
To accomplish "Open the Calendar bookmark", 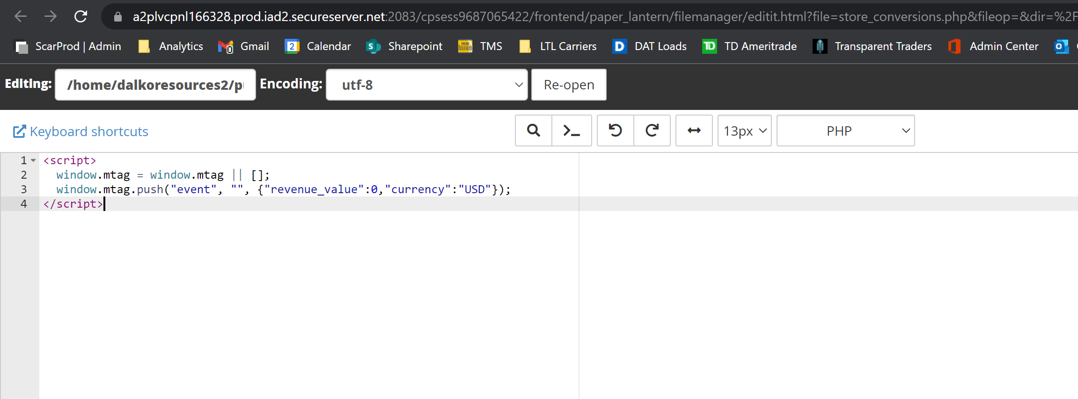I will click(x=318, y=46).
